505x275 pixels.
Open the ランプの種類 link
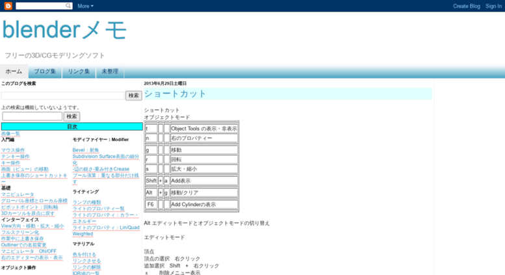pos(86,202)
